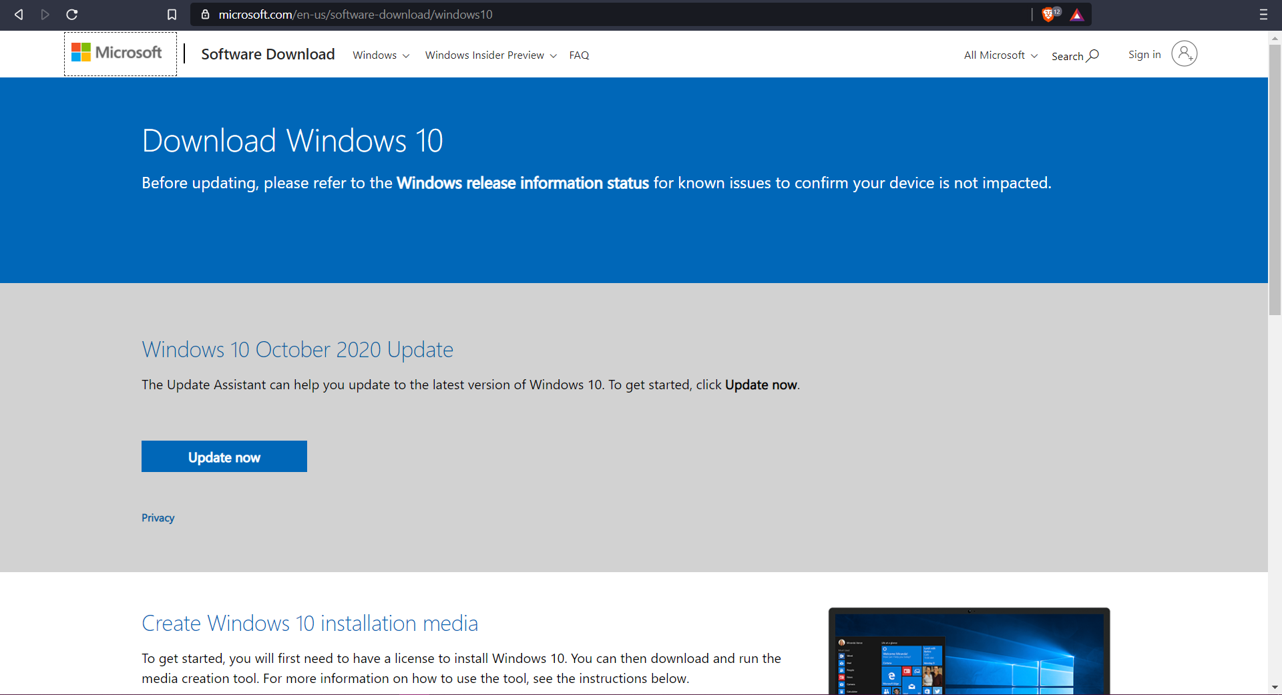Screen dimensions: 1282x695
Task: Go back using the browser back arrow
Action: (x=19, y=15)
